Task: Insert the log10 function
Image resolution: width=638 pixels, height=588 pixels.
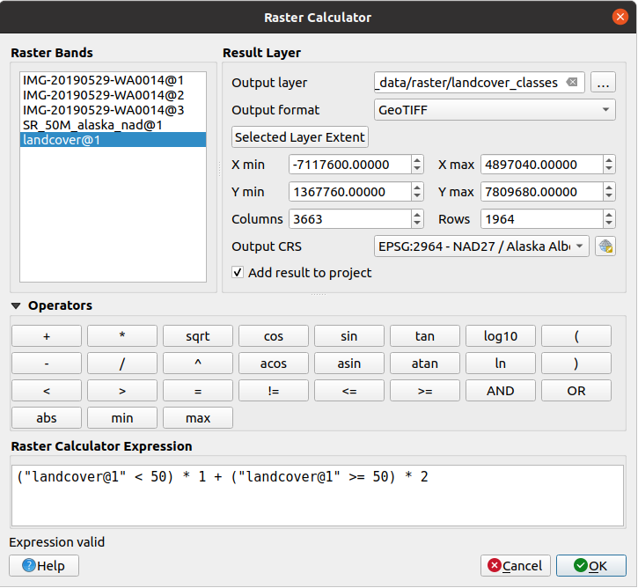Action: tap(500, 336)
